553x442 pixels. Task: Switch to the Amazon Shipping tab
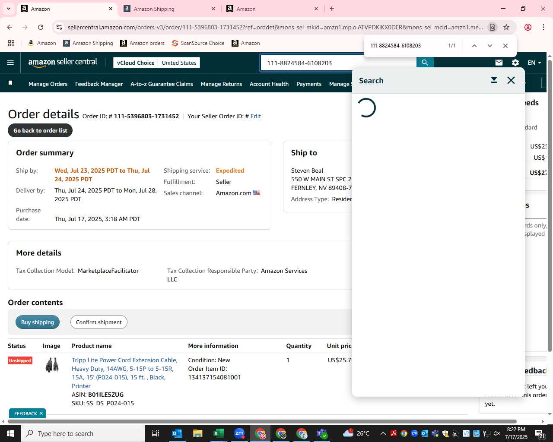[170, 9]
